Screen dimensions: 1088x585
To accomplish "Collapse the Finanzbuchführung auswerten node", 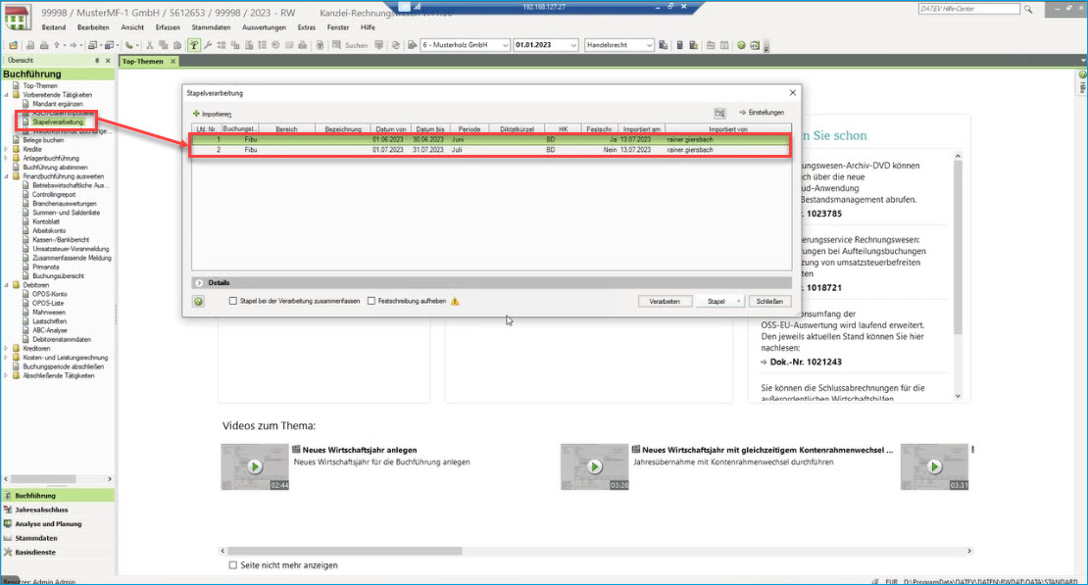I will (6, 177).
